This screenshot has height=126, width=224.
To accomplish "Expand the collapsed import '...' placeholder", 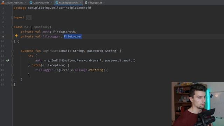I will click(x=29, y=17).
